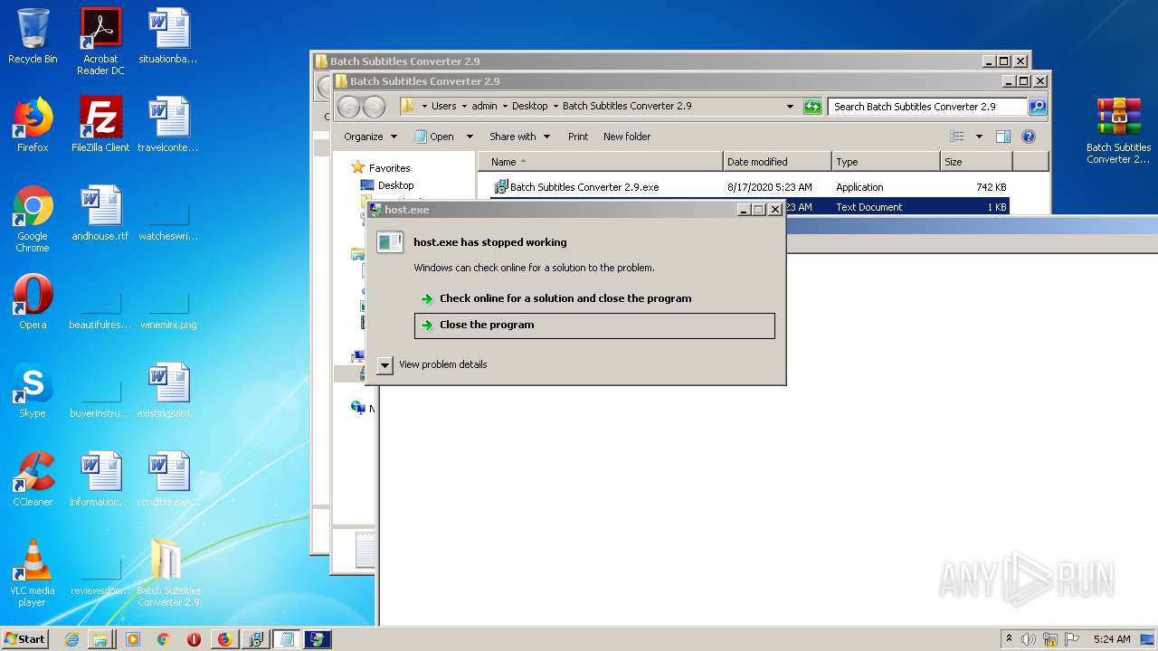
Task: Open Internet Explorer from taskbar
Action: coord(71,639)
